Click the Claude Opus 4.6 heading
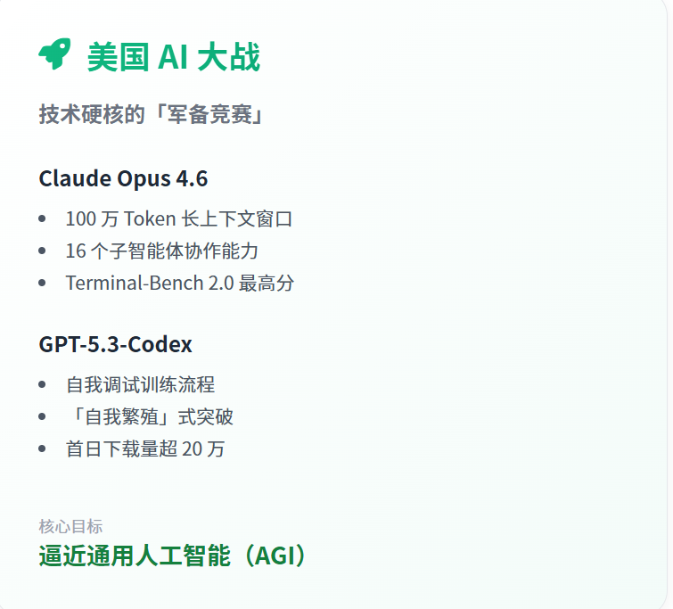 pos(123,178)
